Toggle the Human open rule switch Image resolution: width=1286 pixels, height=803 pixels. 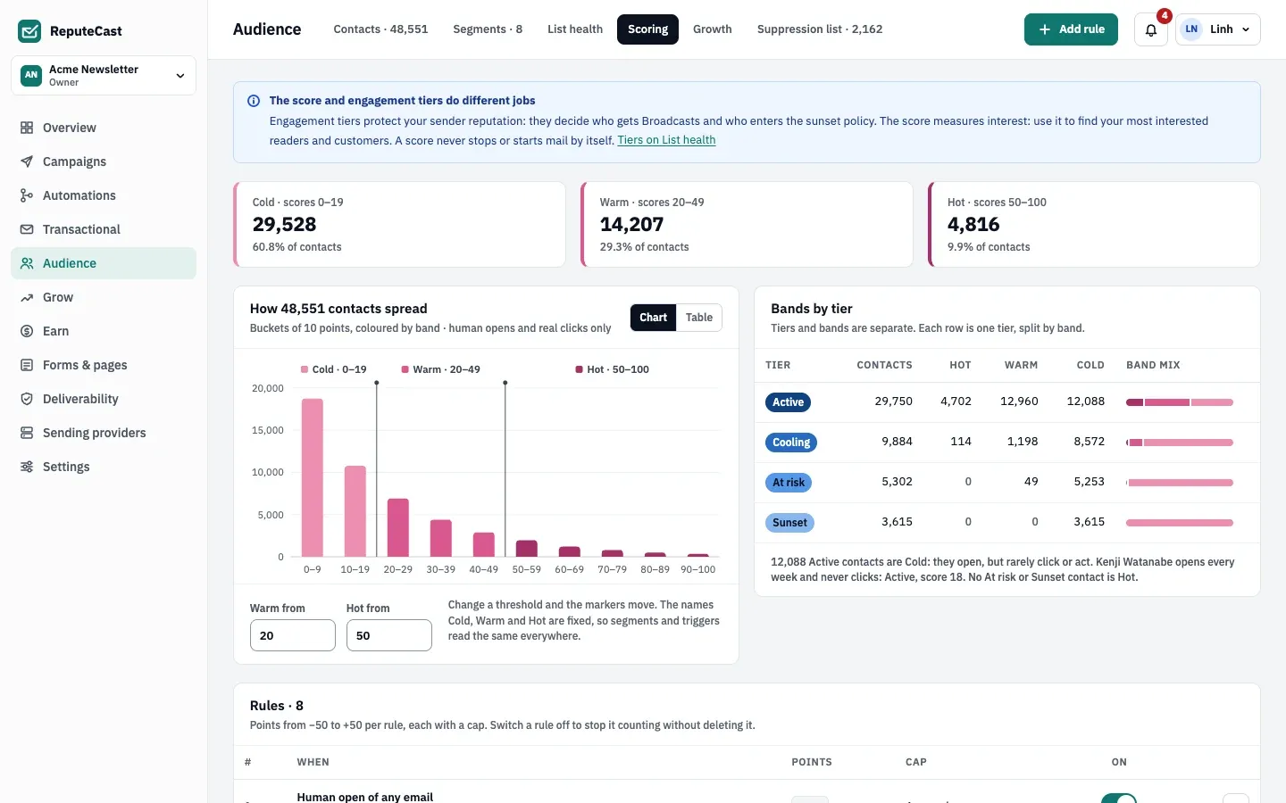click(x=1119, y=798)
